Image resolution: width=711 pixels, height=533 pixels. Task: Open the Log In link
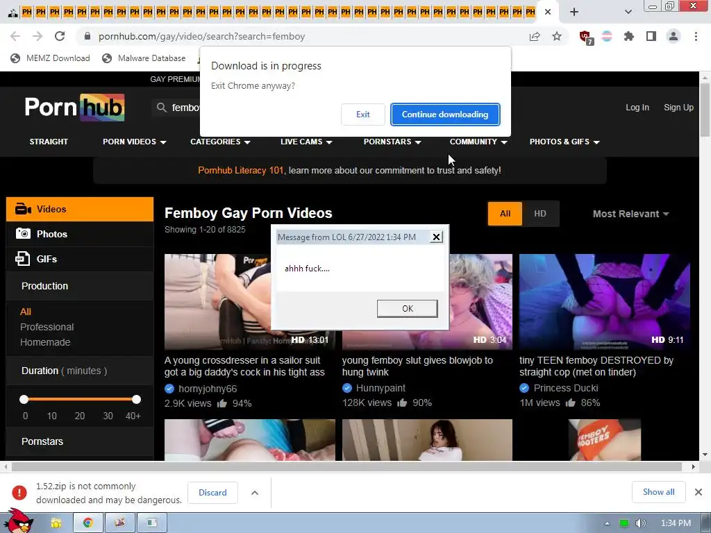(637, 108)
